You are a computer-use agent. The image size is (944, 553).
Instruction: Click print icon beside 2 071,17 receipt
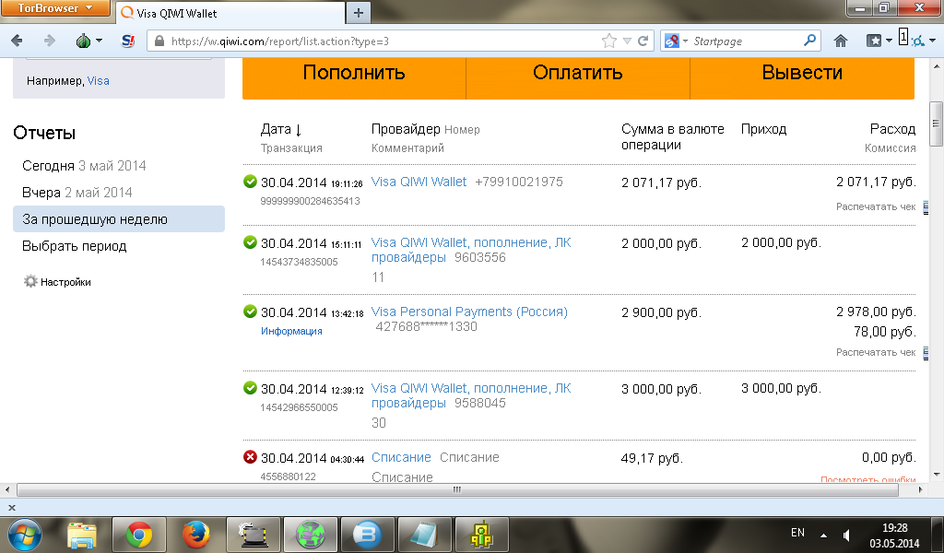click(926, 207)
